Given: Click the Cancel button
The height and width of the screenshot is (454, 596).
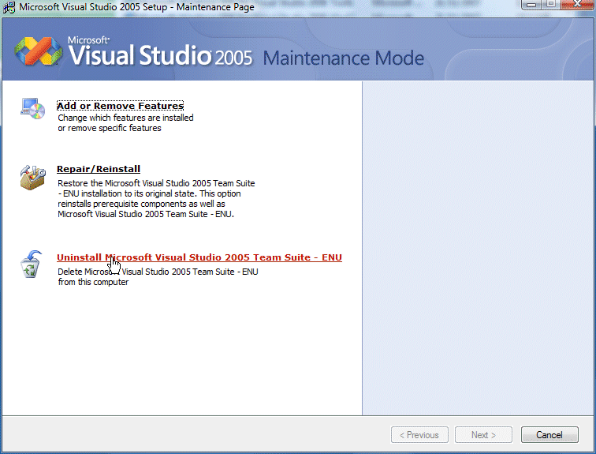Looking at the screenshot, I should click(x=549, y=434).
